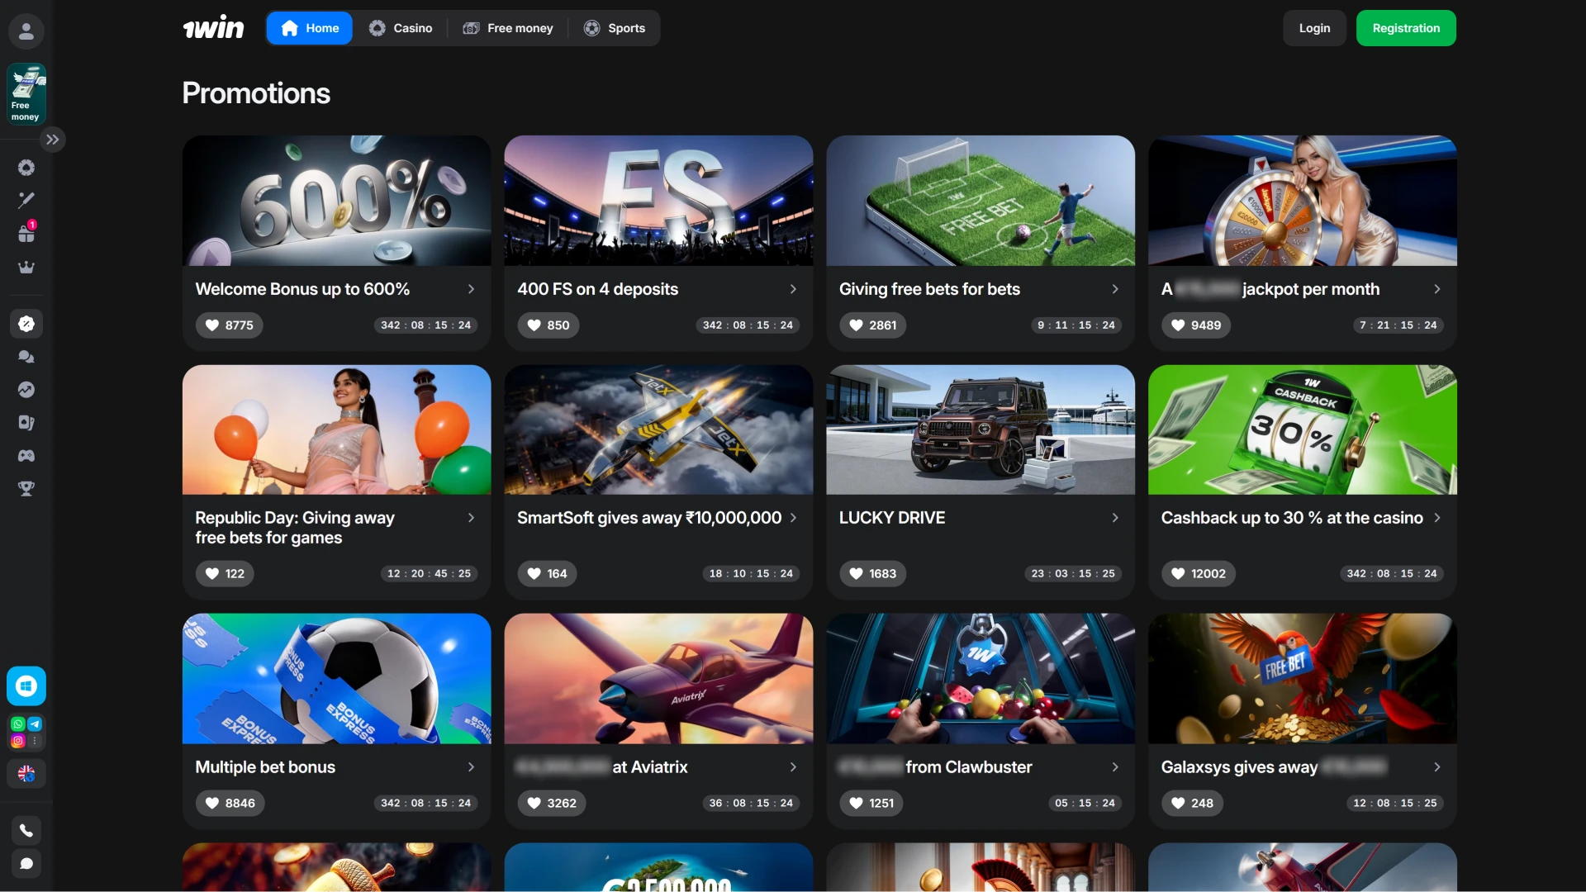Download the Windows app via sidebar icon
The width and height of the screenshot is (1586, 892).
[x=26, y=686]
